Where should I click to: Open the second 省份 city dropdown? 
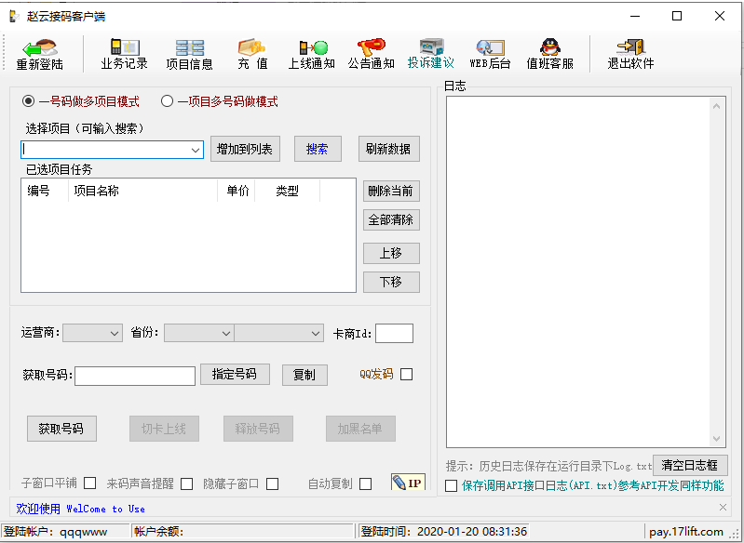point(279,333)
